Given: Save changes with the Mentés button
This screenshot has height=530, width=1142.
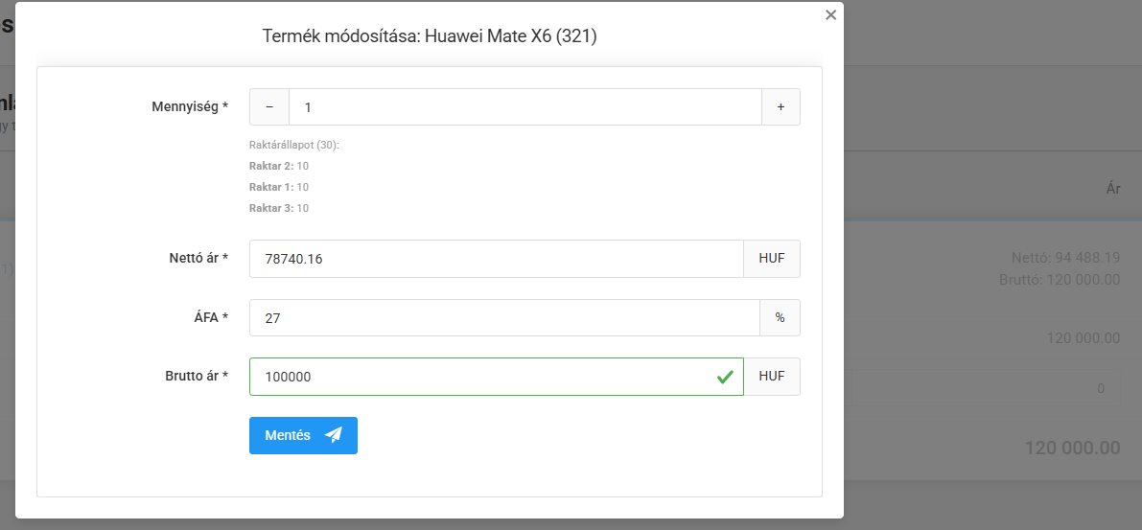Looking at the screenshot, I should point(303,435).
